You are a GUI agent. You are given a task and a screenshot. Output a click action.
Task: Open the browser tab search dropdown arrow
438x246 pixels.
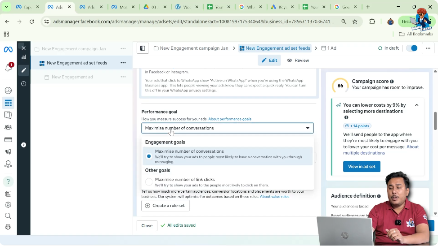[6, 7]
